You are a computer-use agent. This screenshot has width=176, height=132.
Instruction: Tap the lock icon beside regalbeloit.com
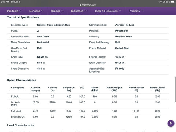(x=80, y=5)
